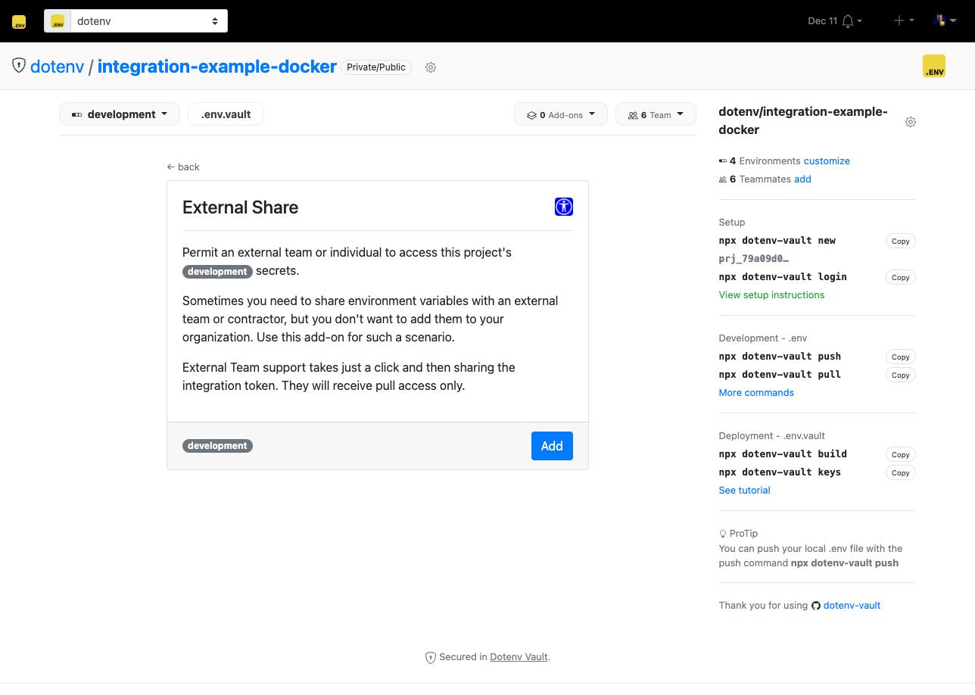
Task: Expand the 0 Add-ons dropdown
Action: point(560,114)
